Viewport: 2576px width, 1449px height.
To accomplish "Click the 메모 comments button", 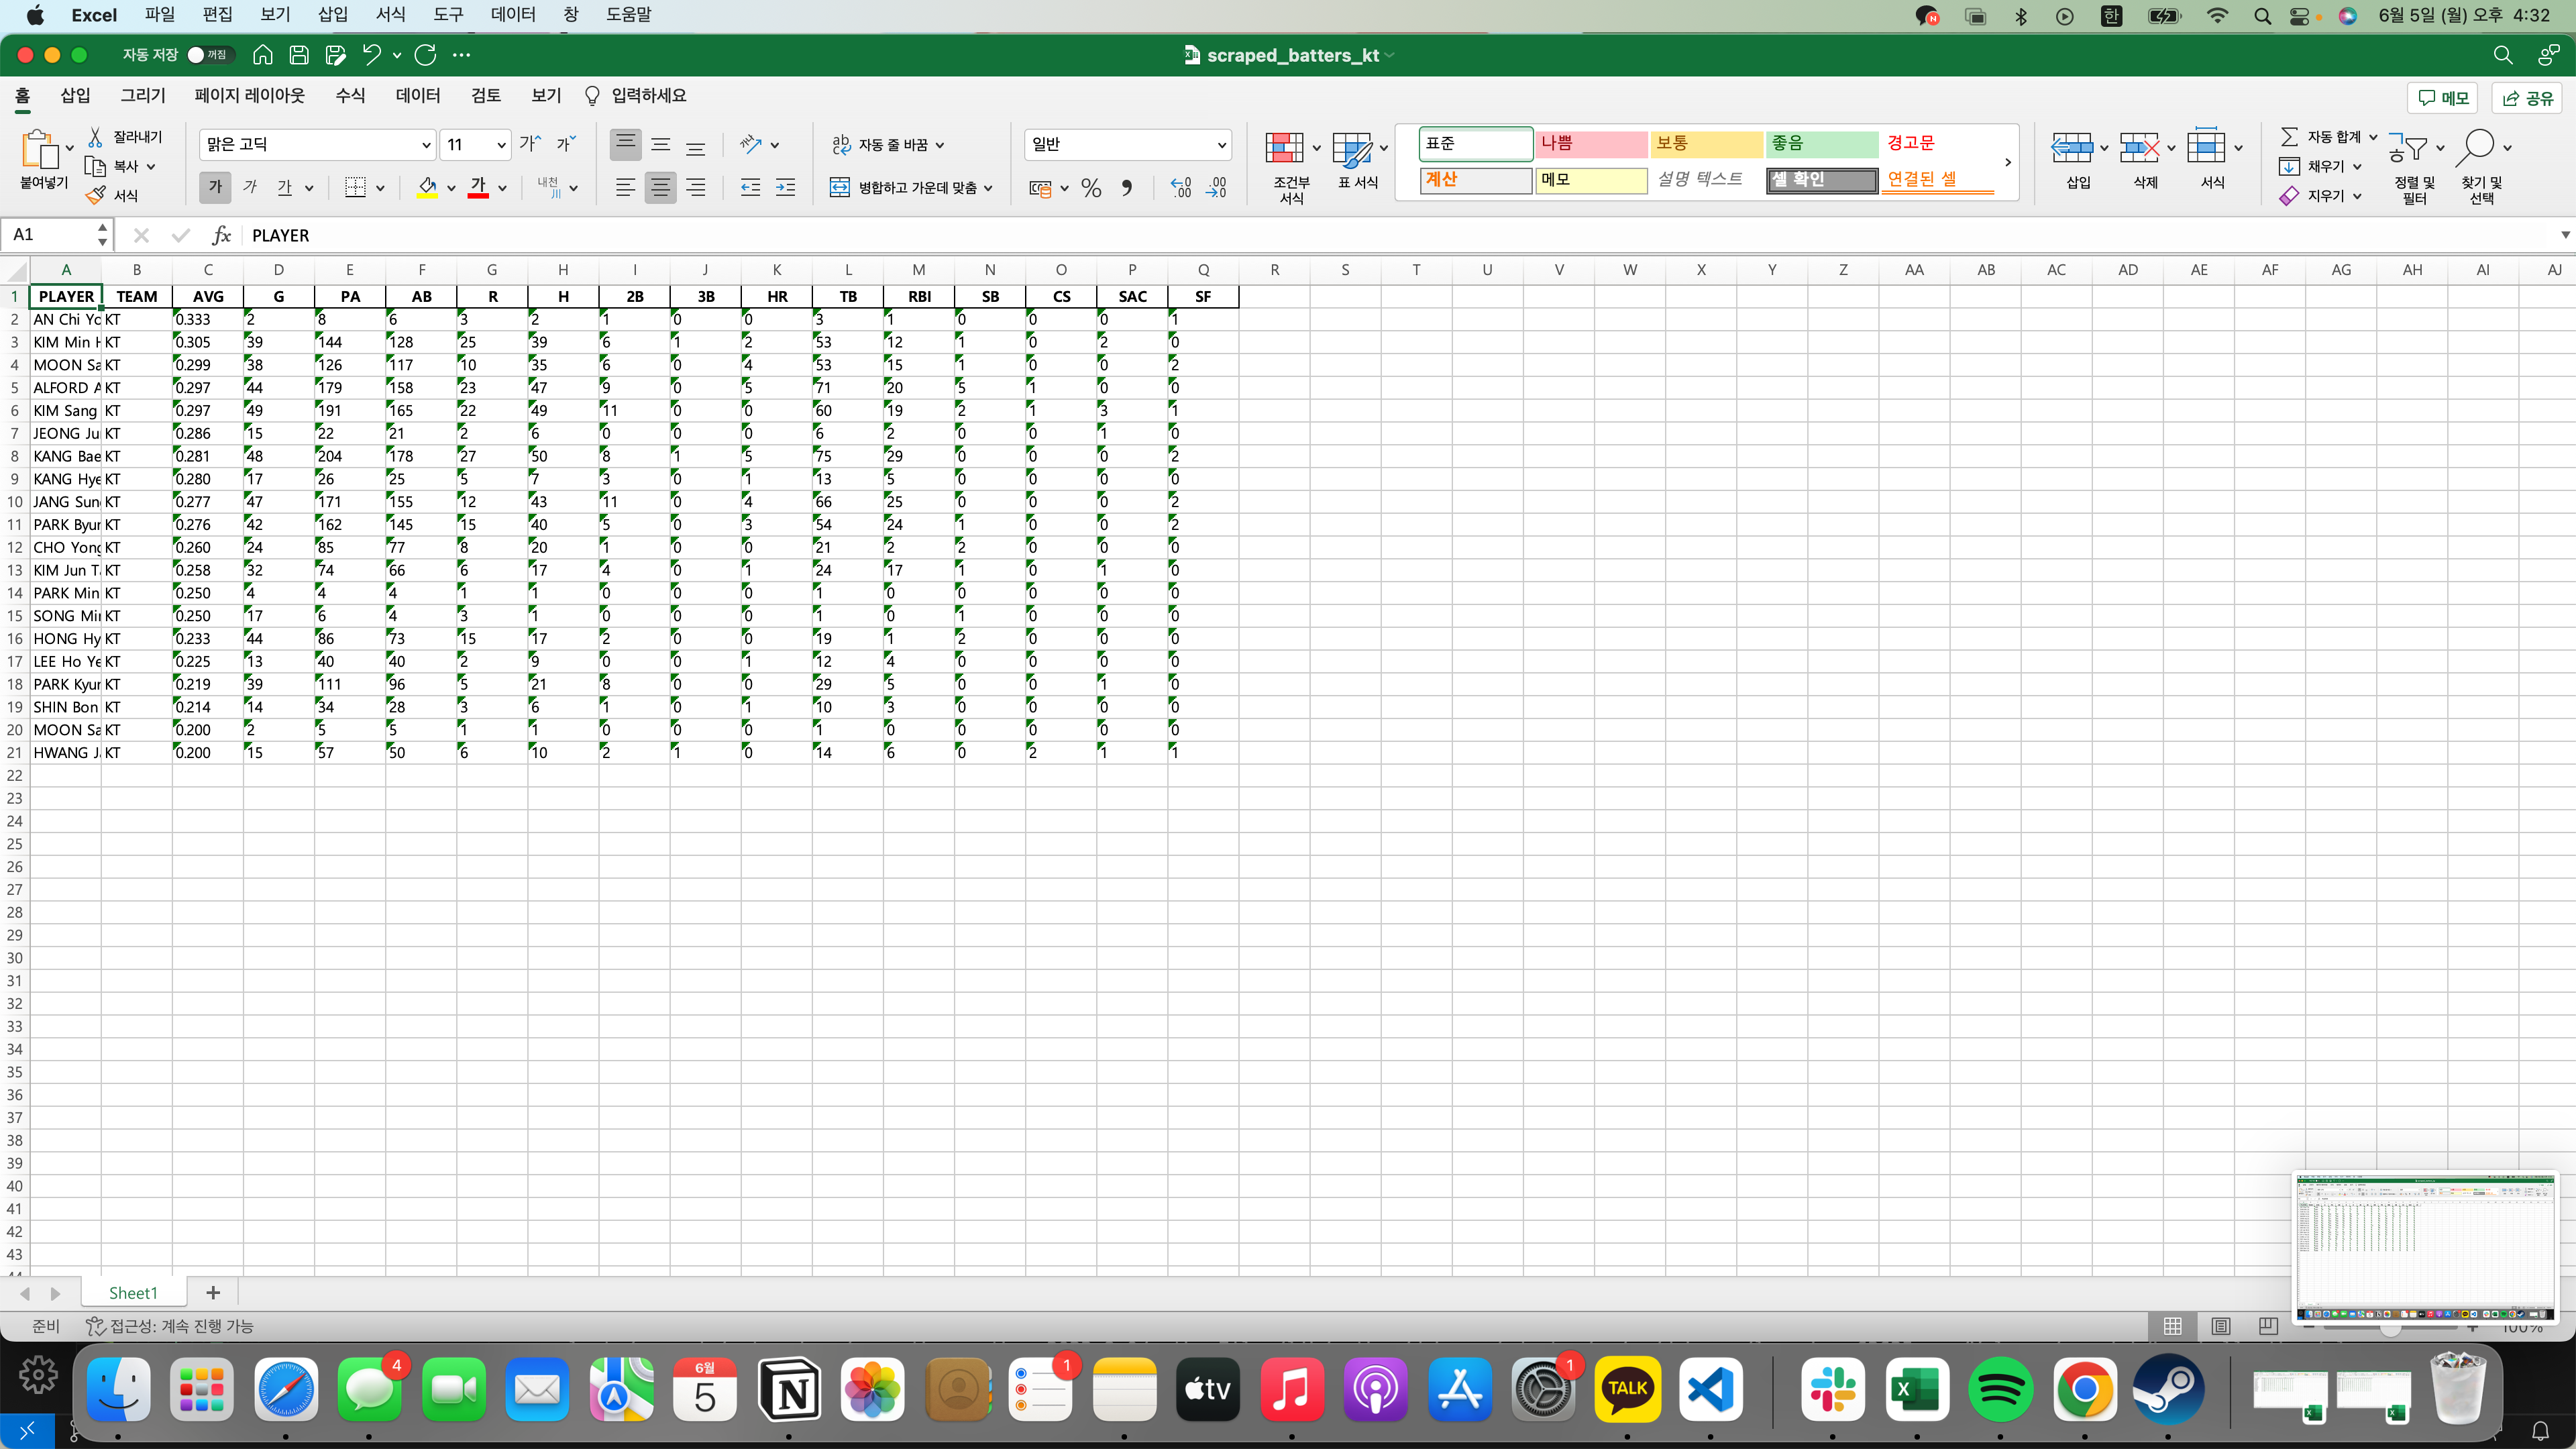I will coord(2443,97).
